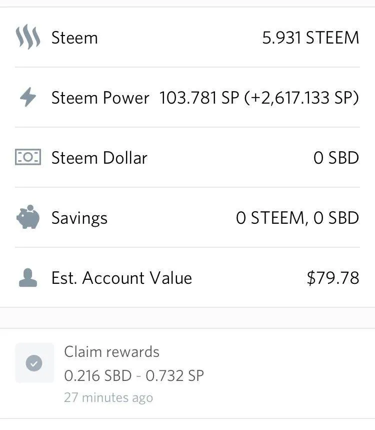
Task: Tap the delegated +2,617.133 SP amount
Action: [x=301, y=98]
